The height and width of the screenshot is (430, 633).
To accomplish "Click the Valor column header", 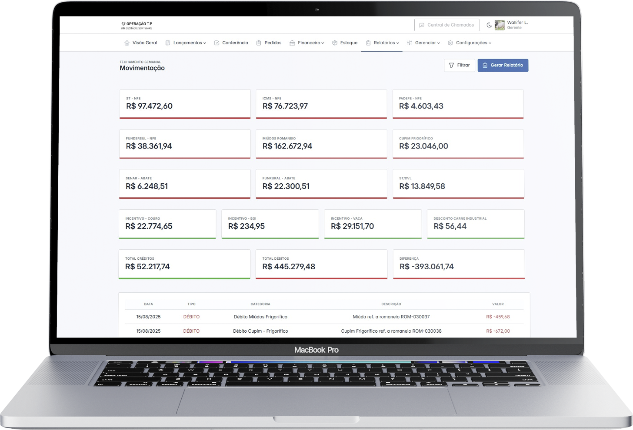I will (498, 304).
